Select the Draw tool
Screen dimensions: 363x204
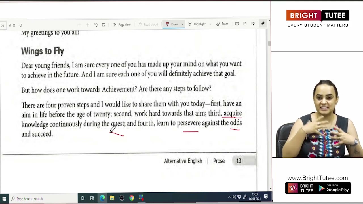pyautogui.click(x=172, y=24)
